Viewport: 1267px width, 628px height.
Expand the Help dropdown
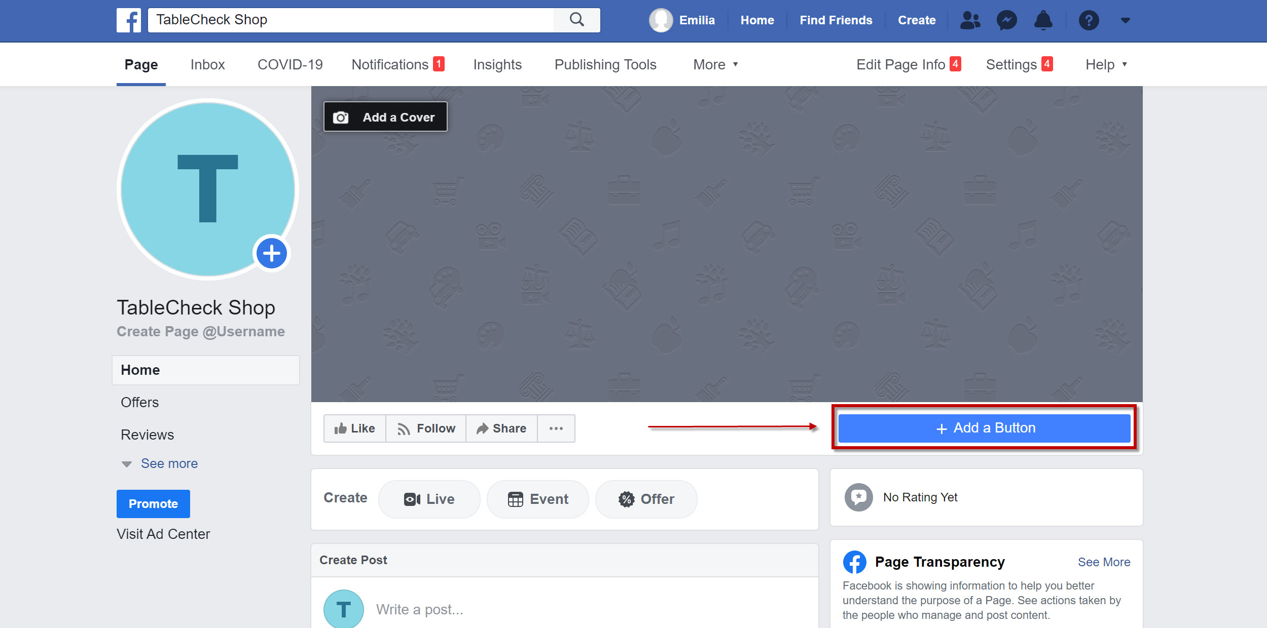(1106, 65)
